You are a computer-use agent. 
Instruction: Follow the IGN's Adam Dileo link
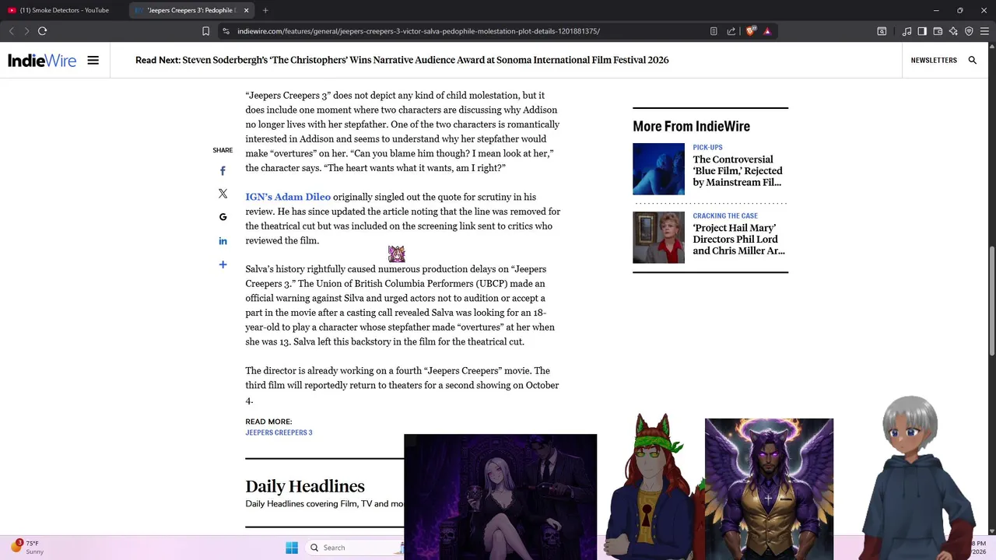click(288, 197)
